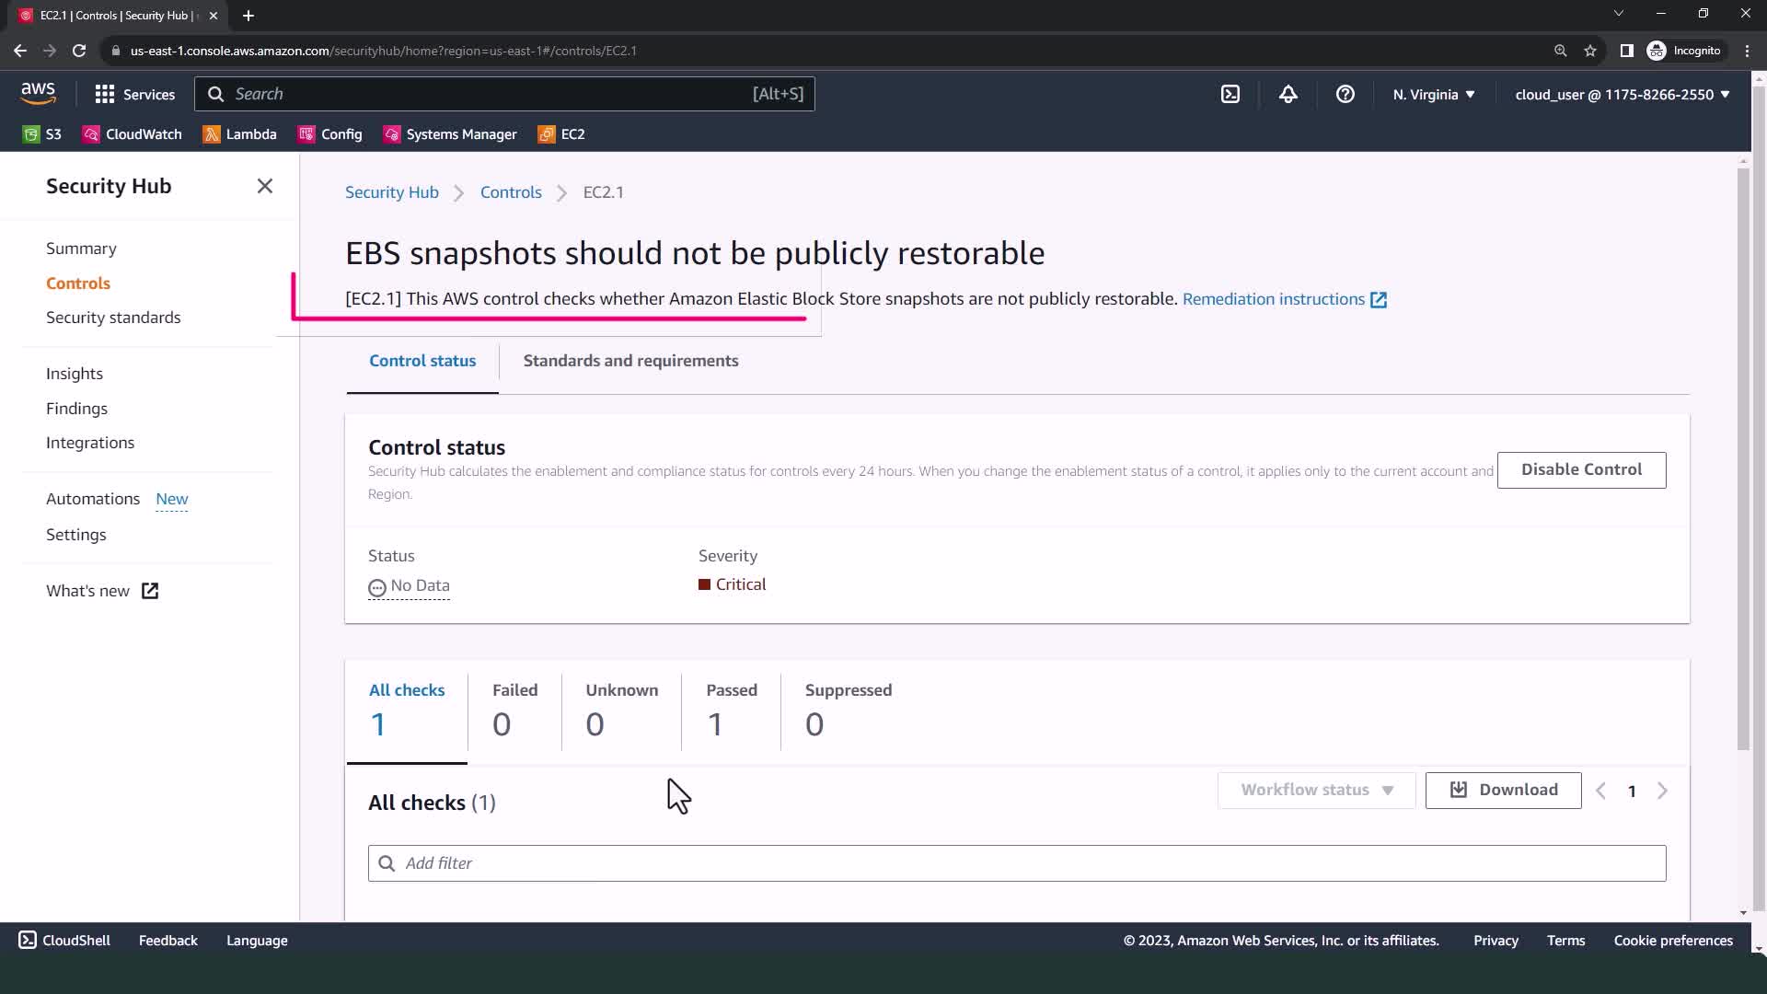This screenshot has width=1767, height=994.
Task: Open the S3 shortcut in favorites bar
Action: pyautogui.click(x=42, y=134)
